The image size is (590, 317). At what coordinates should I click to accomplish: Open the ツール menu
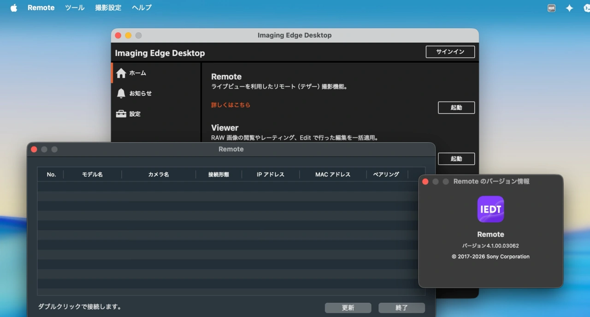point(75,8)
